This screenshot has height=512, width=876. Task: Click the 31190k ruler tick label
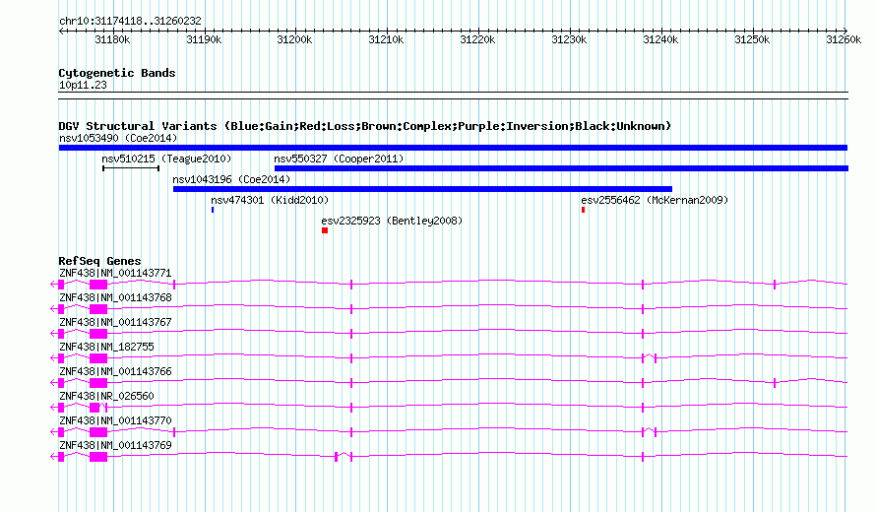click(x=204, y=39)
